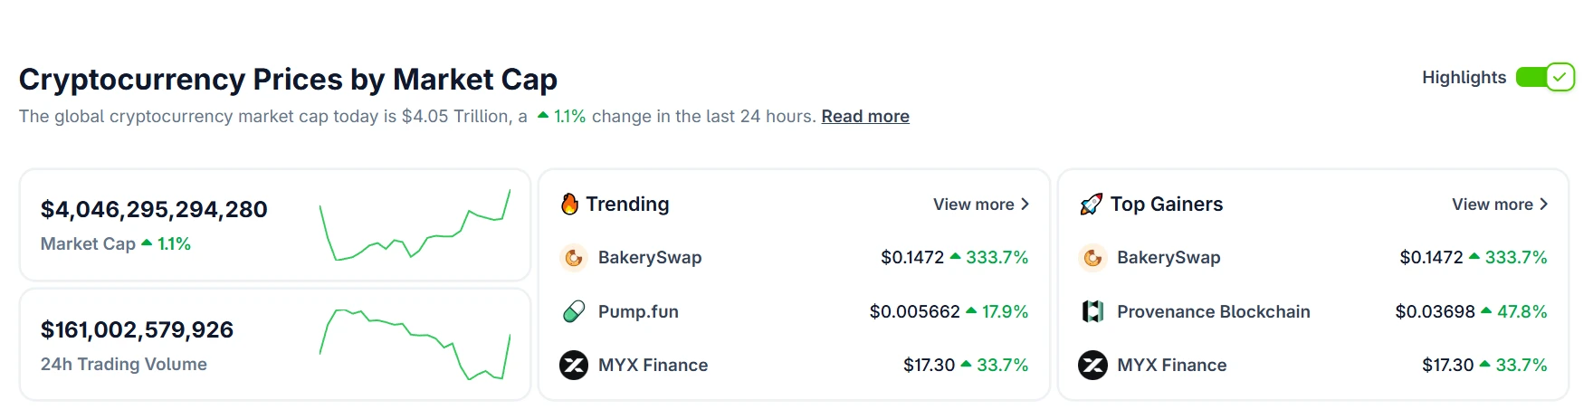
Task: Click BakerySwap coin icon in Trending
Action: (x=574, y=258)
